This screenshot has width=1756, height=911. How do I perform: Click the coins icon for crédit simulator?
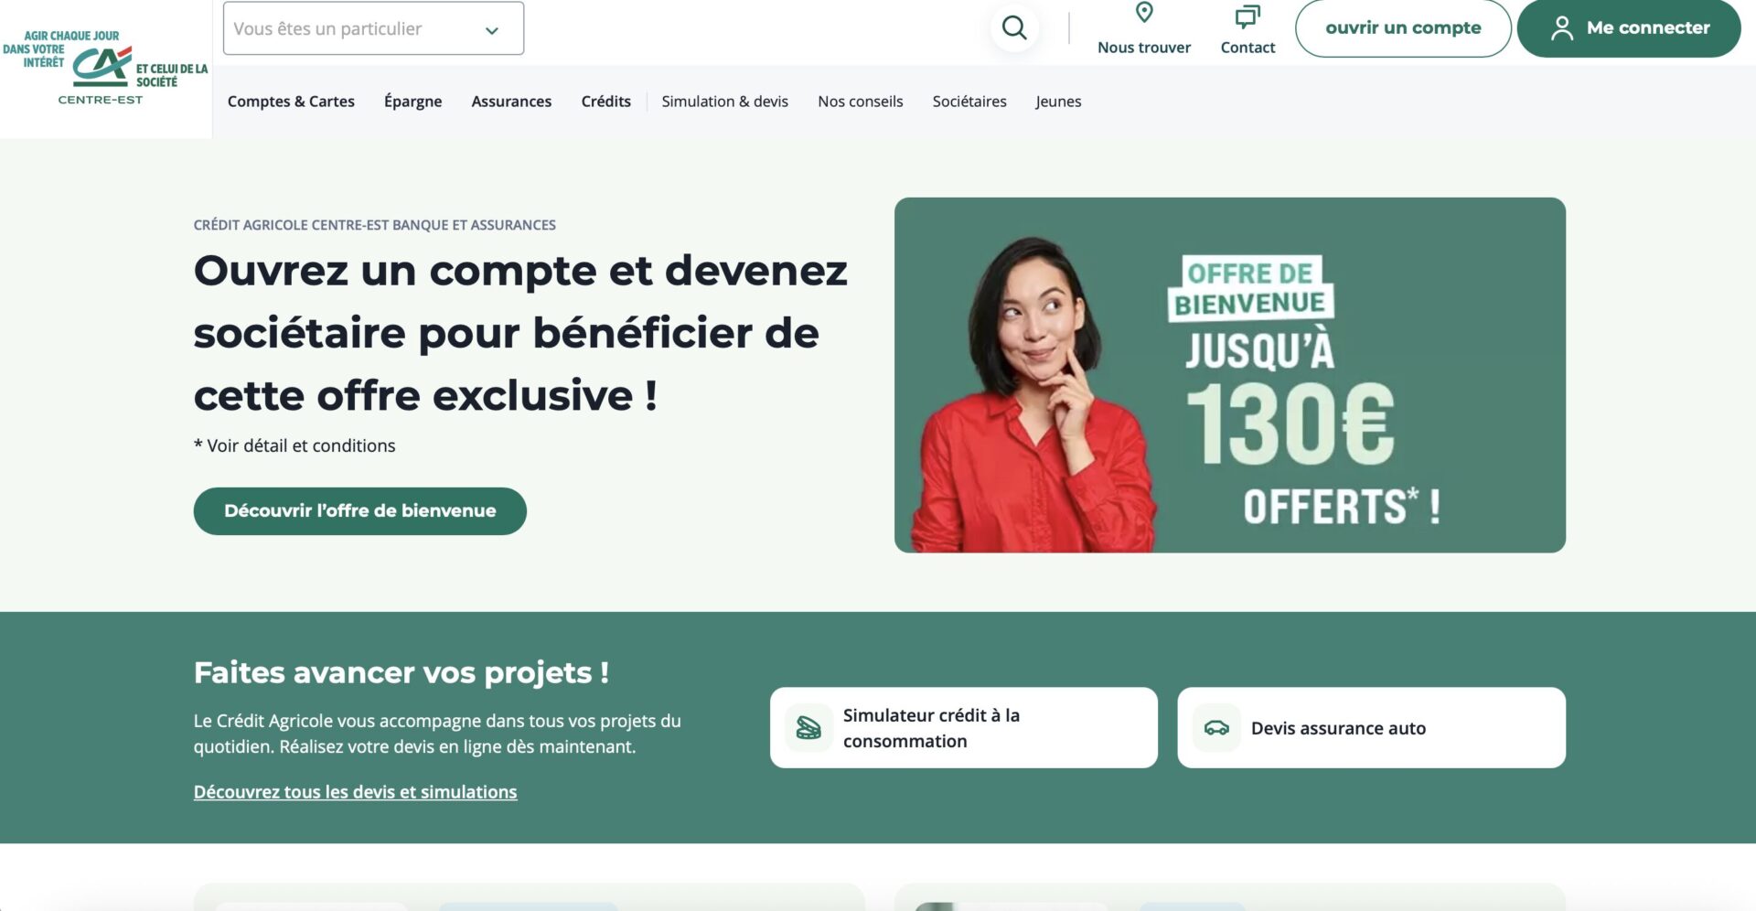pyautogui.click(x=808, y=728)
